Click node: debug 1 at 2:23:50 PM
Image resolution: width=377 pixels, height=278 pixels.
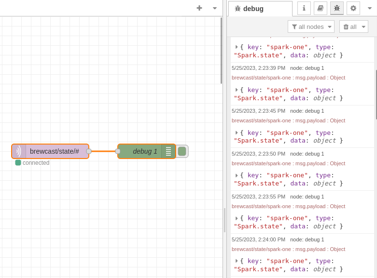(307, 154)
